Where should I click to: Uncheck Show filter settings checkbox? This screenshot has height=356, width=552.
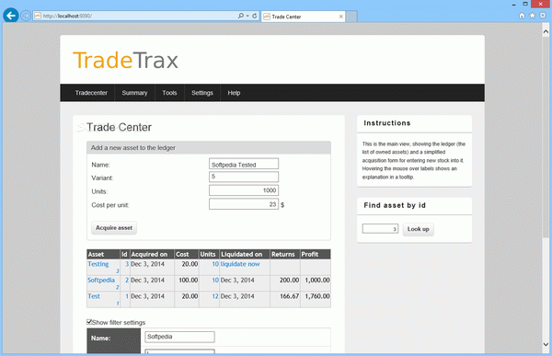pos(89,322)
